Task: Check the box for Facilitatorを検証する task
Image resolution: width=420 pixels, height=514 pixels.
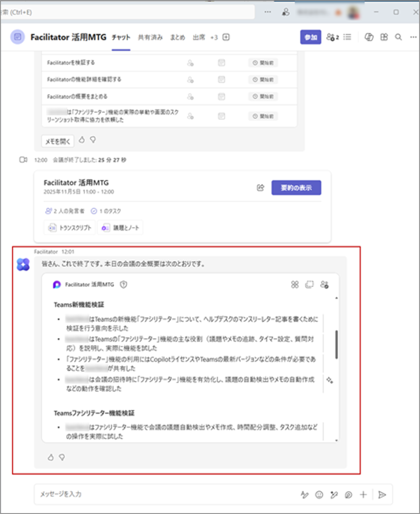Action: (221, 63)
